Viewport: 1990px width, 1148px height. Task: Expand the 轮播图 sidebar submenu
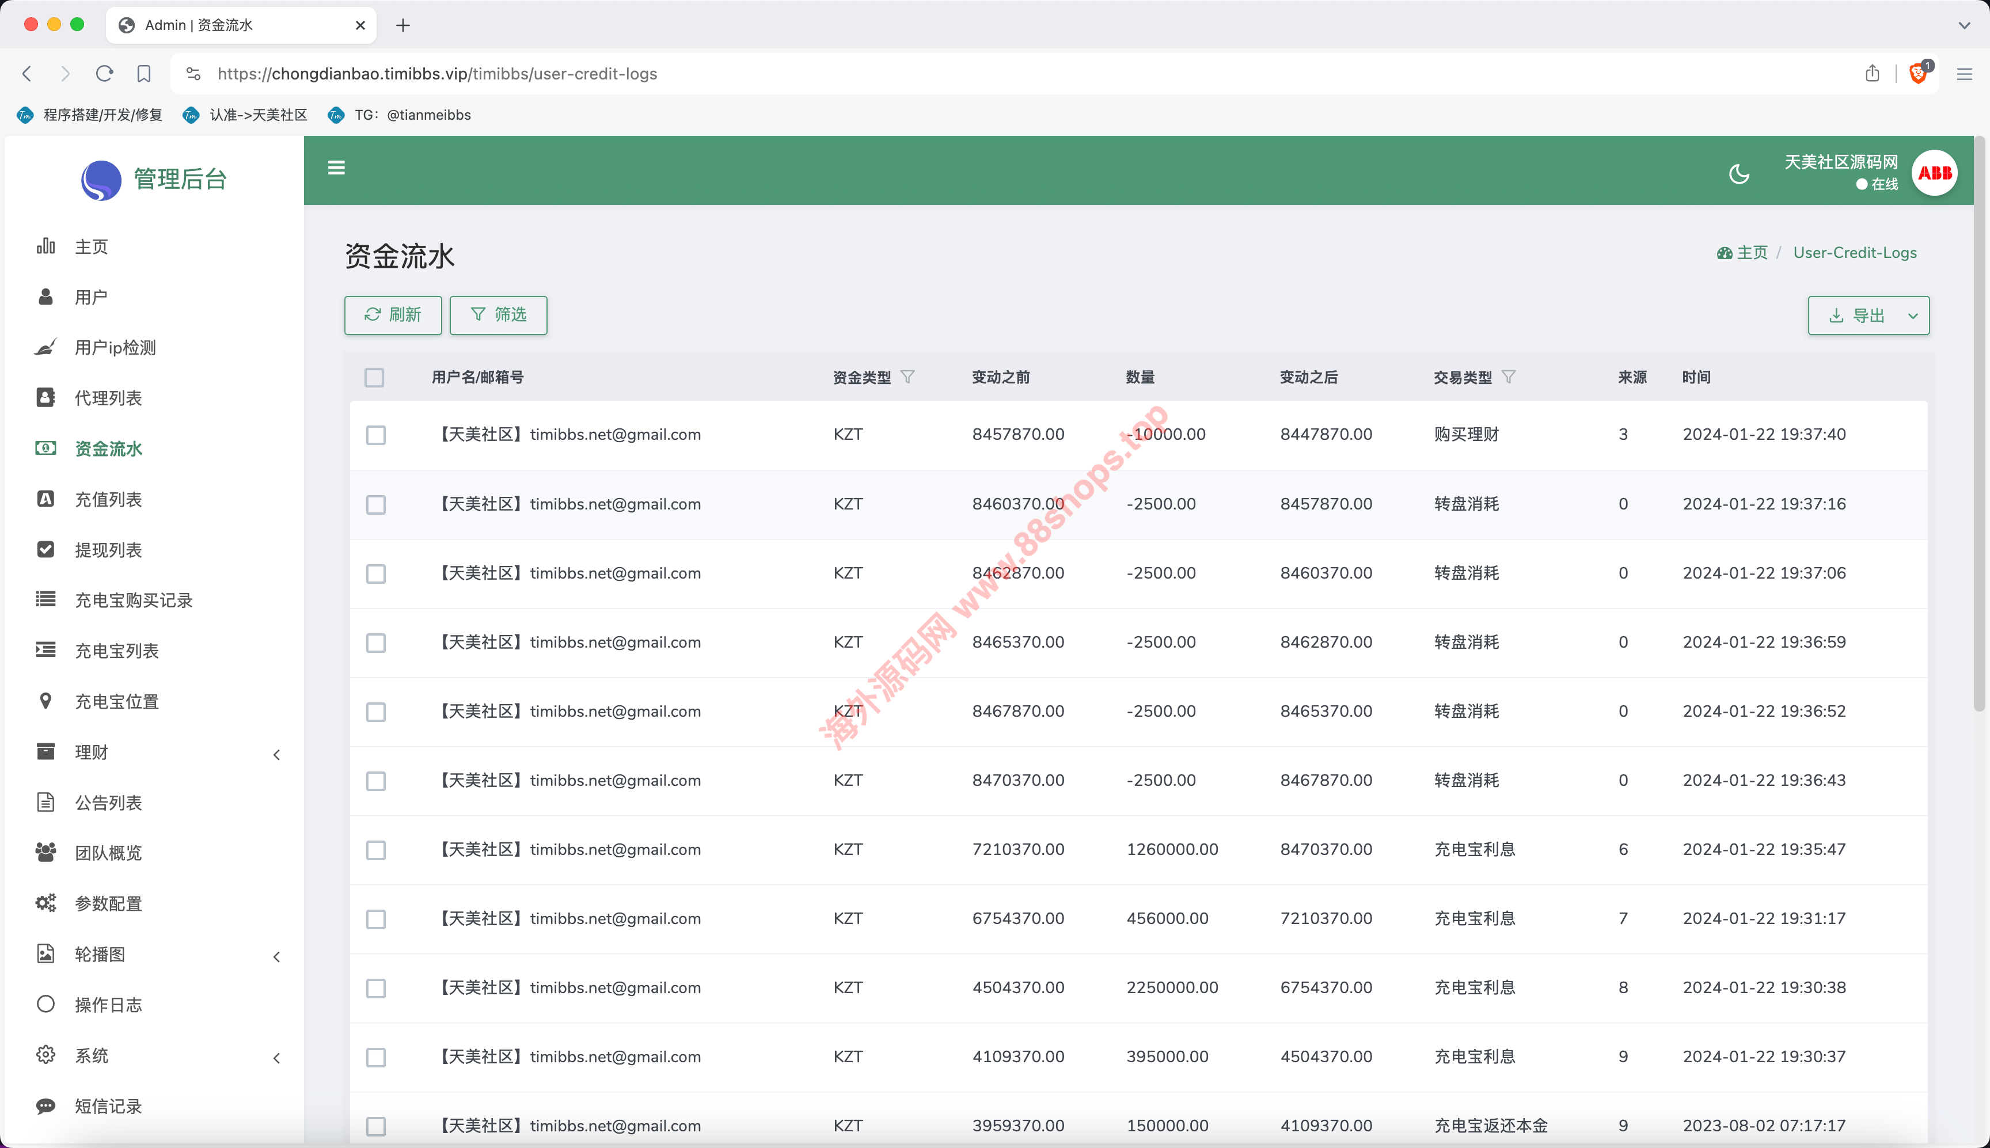click(277, 956)
